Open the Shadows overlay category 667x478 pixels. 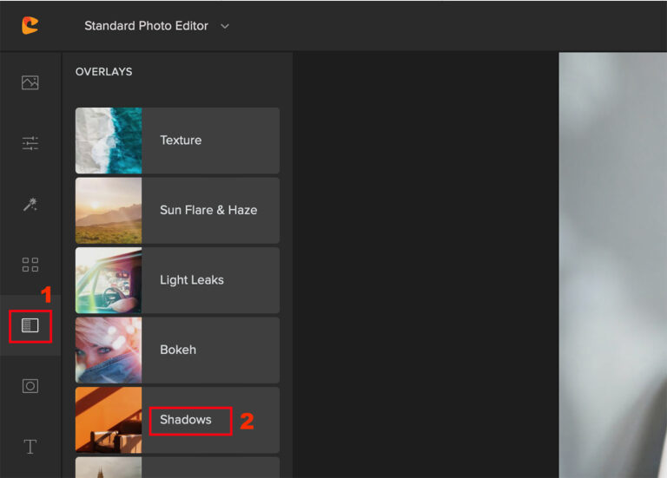(x=177, y=420)
